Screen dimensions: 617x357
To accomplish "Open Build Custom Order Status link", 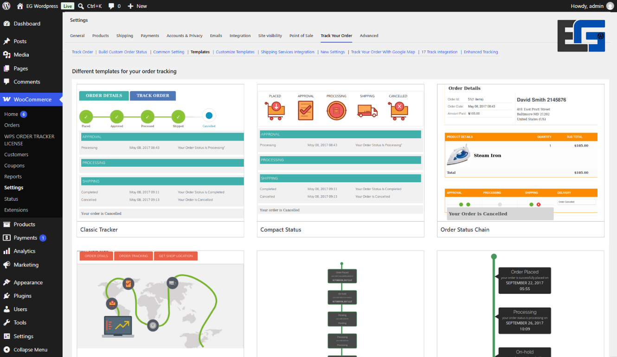I will 123,52.
